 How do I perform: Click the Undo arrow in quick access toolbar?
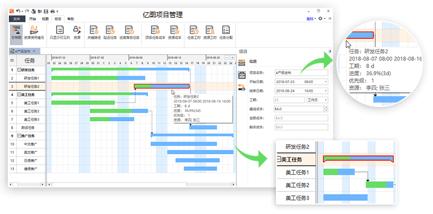pyautogui.click(x=18, y=11)
